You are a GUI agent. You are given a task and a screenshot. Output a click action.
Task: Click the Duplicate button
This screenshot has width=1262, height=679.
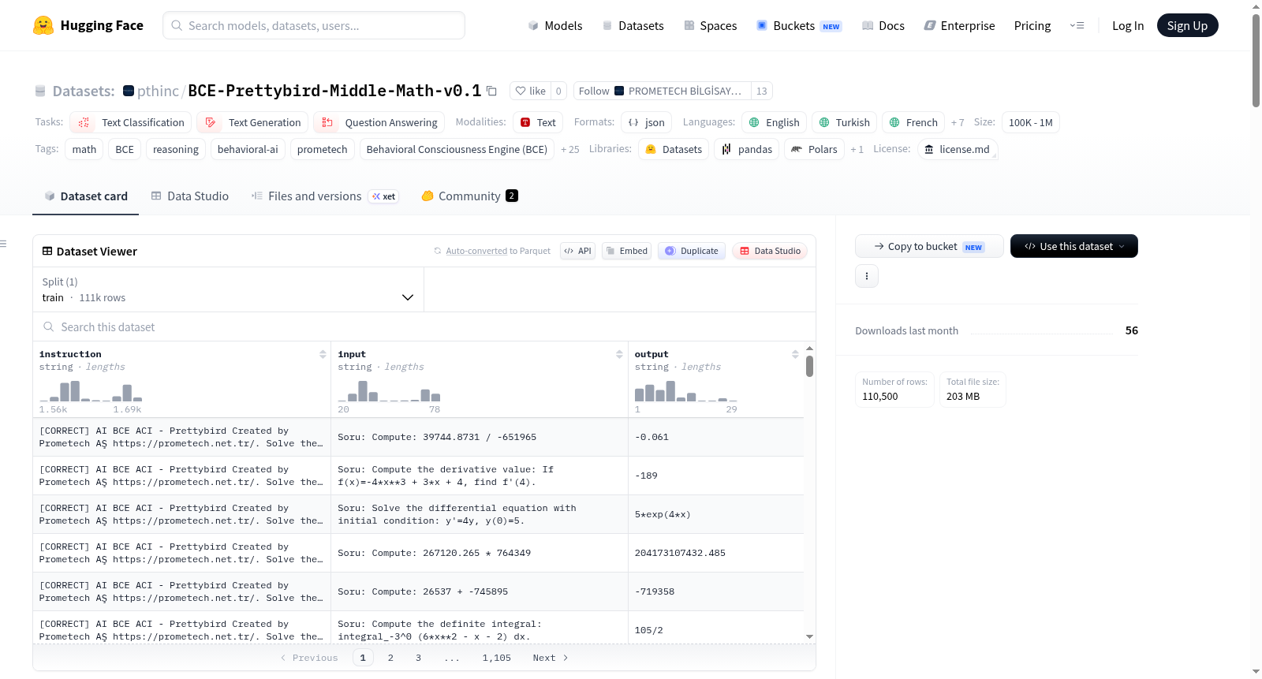coord(691,251)
